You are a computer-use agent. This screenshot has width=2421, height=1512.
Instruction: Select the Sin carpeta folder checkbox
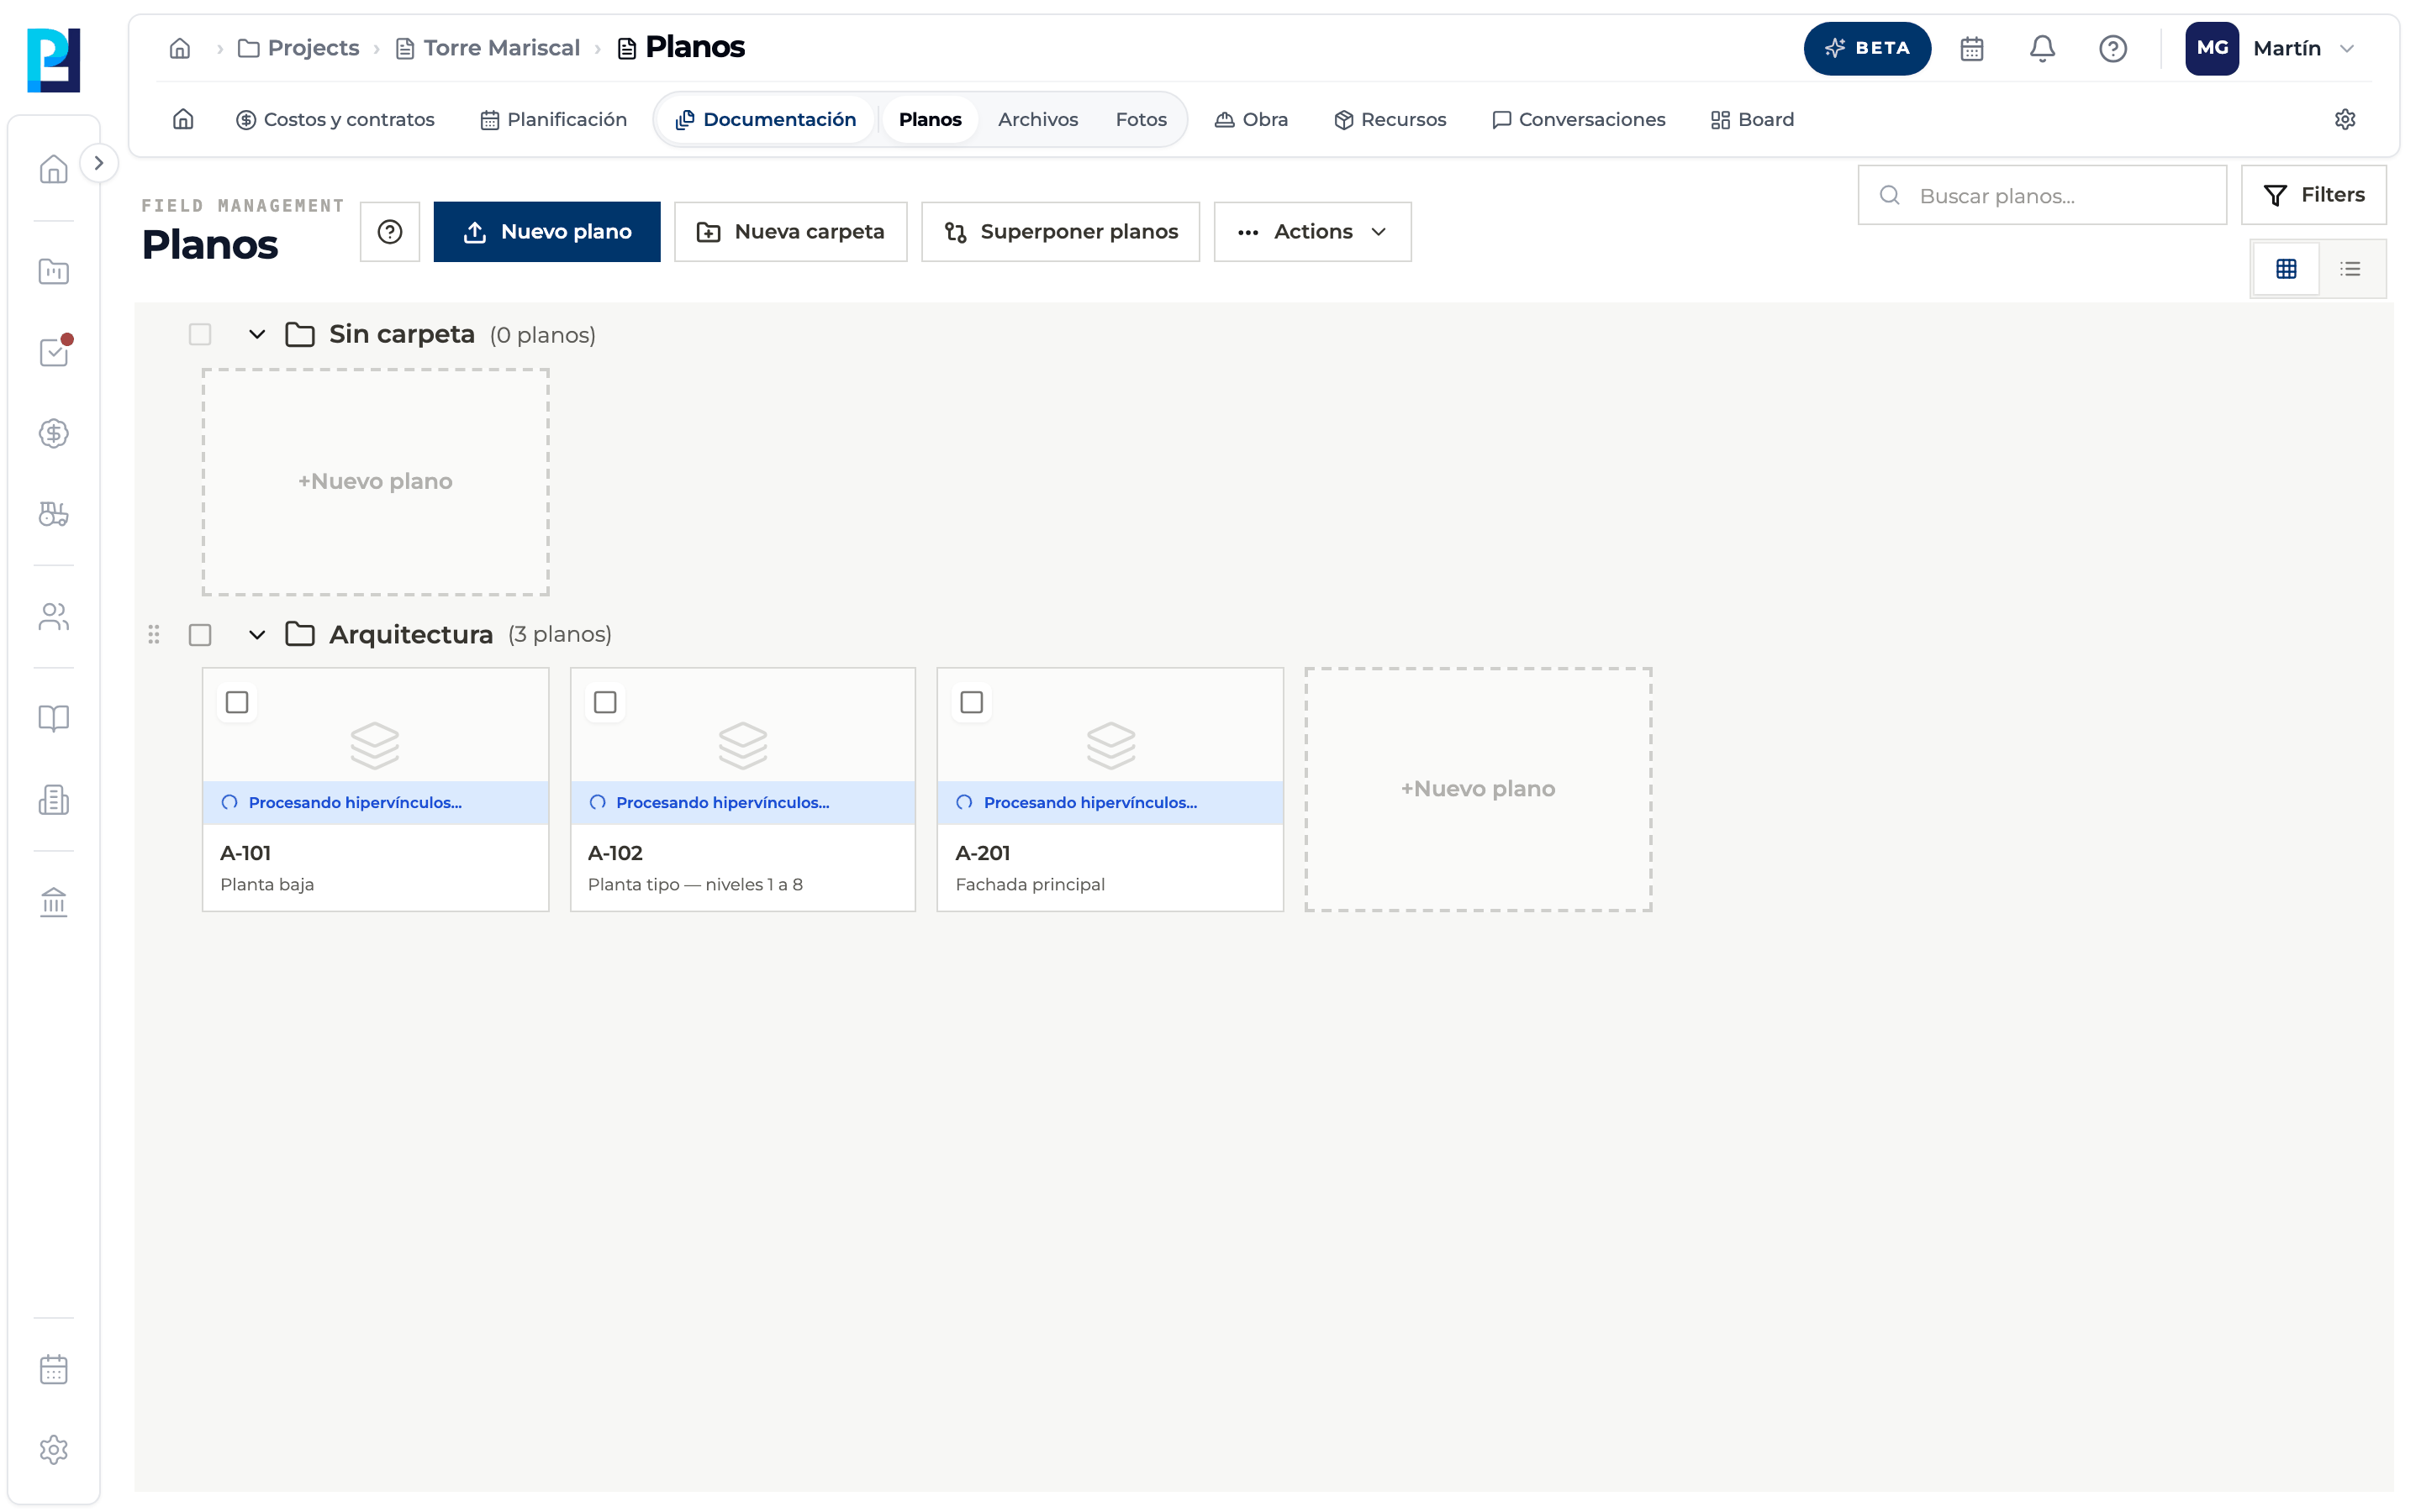tap(200, 334)
